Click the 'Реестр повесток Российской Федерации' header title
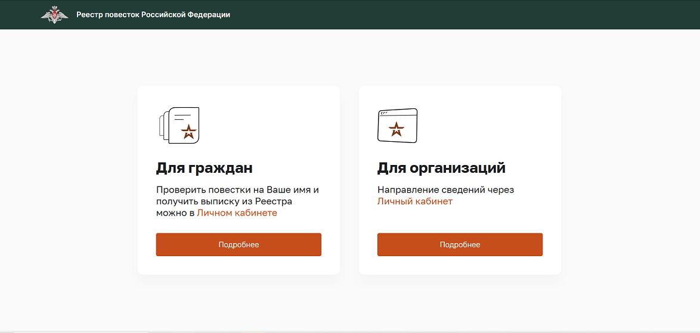 tap(154, 15)
